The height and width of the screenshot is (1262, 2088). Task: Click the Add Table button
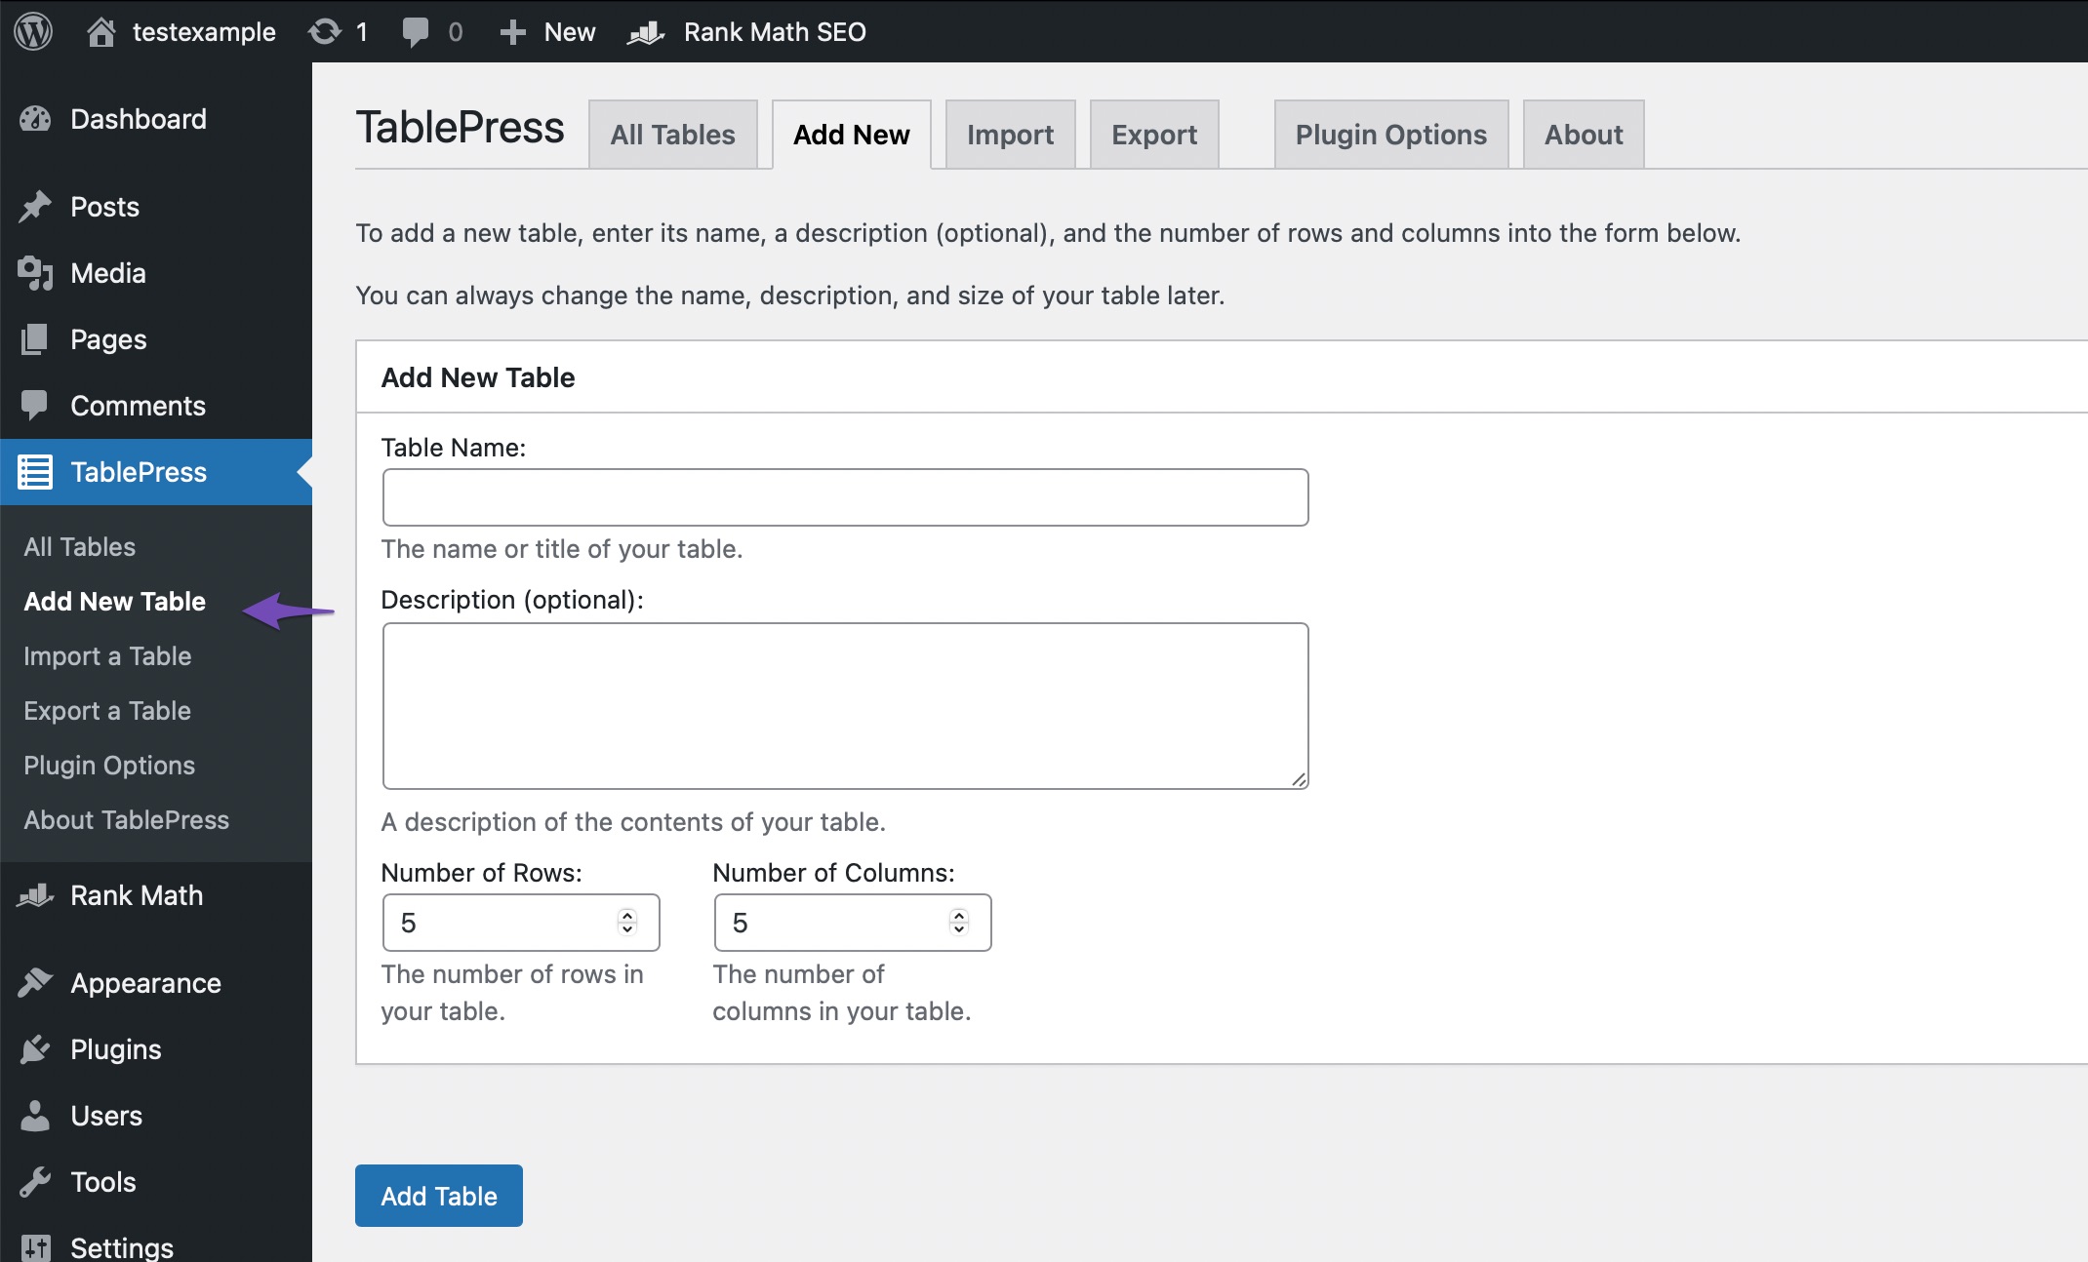438,1196
